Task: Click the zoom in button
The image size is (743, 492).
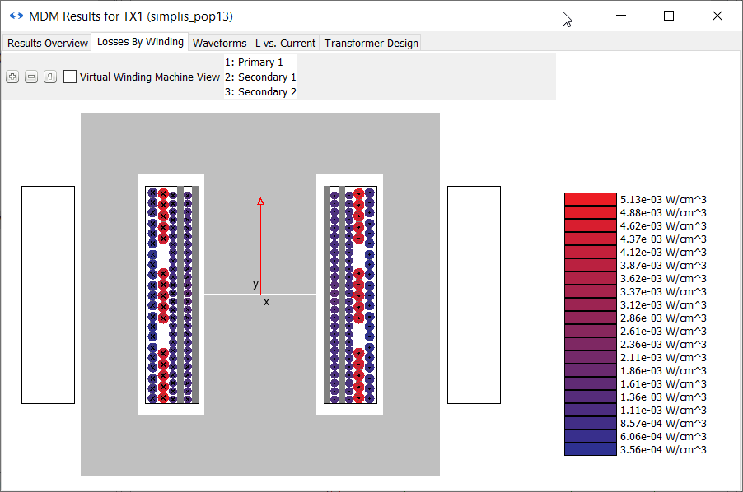Action: coord(12,77)
